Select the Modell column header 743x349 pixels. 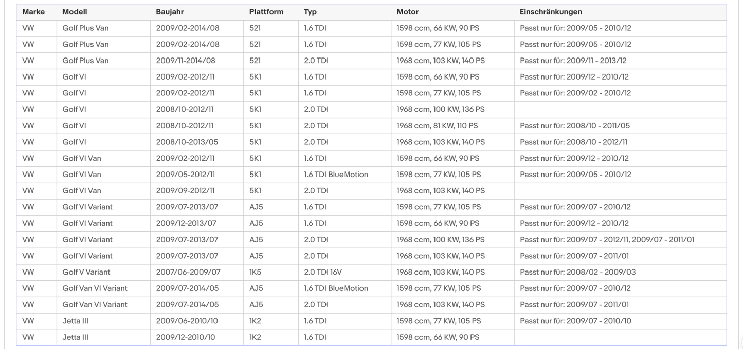75,12
